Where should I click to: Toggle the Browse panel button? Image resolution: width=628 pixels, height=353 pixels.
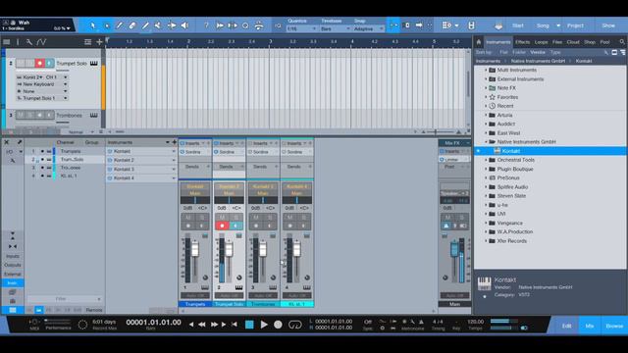tap(614, 326)
